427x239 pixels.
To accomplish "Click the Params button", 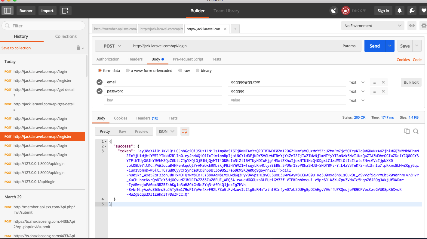I will point(349,46).
